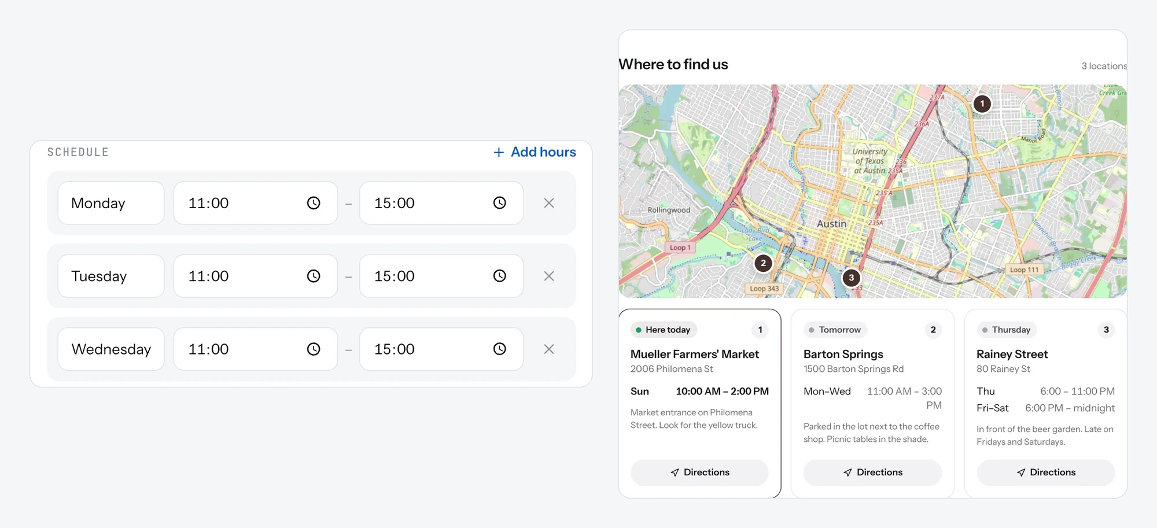Select the Rainey Street card title
The height and width of the screenshot is (528, 1157).
(1012, 354)
